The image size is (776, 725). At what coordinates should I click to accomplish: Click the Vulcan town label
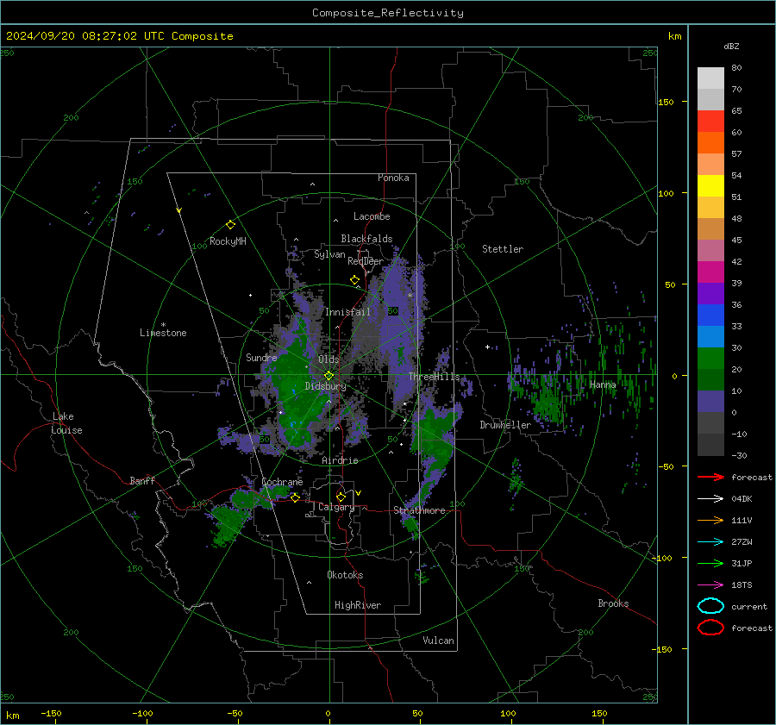click(x=439, y=641)
